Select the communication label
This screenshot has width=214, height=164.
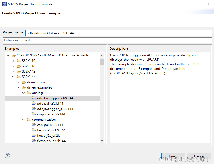tap(44, 120)
